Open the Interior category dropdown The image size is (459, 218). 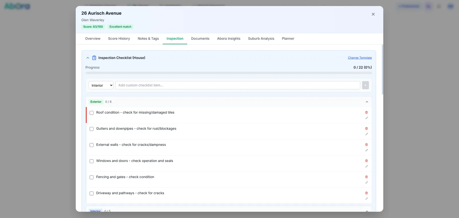click(101, 85)
